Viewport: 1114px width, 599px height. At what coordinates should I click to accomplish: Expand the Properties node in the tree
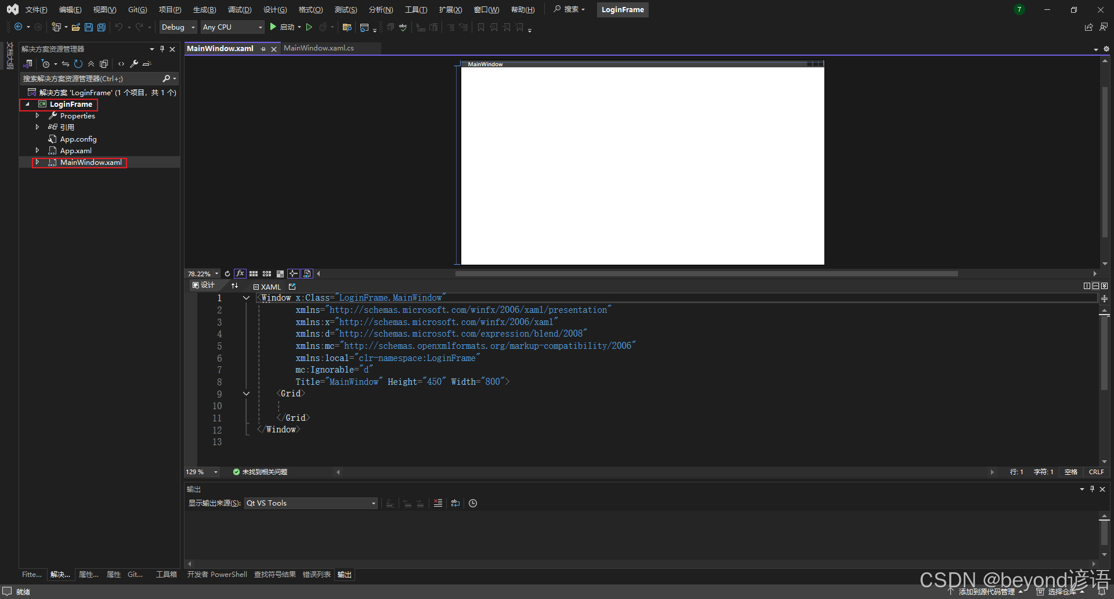tap(37, 116)
